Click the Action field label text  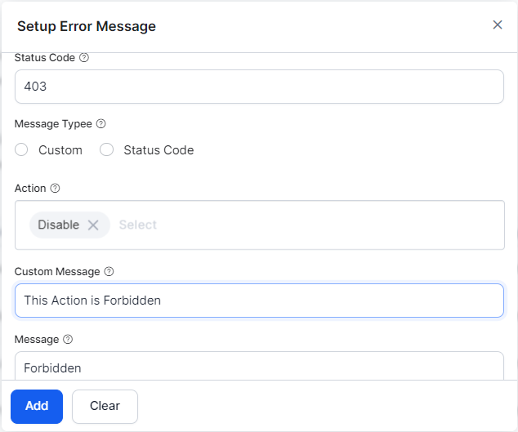[30, 188]
